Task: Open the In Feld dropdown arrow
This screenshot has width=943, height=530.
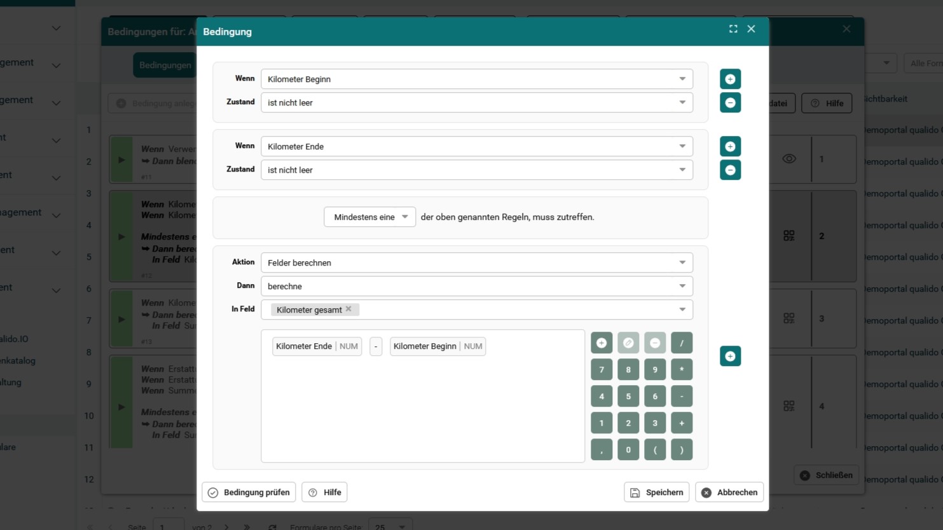Action: click(x=682, y=309)
